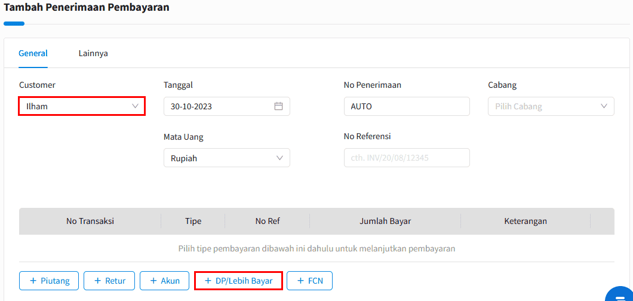Viewport: 633px width, 301px height.
Task: Focus the No Penerimaan field
Action: [x=406, y=106]
